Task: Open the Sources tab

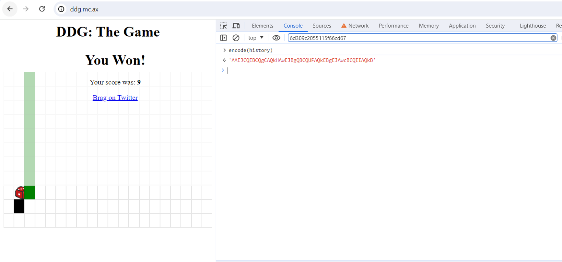Action: [322, 25]
